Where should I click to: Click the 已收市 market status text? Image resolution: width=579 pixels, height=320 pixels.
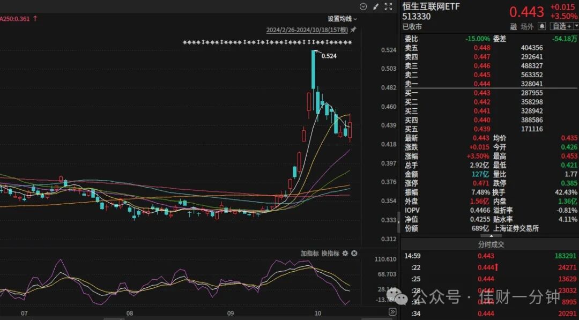[x=412, y=27]
